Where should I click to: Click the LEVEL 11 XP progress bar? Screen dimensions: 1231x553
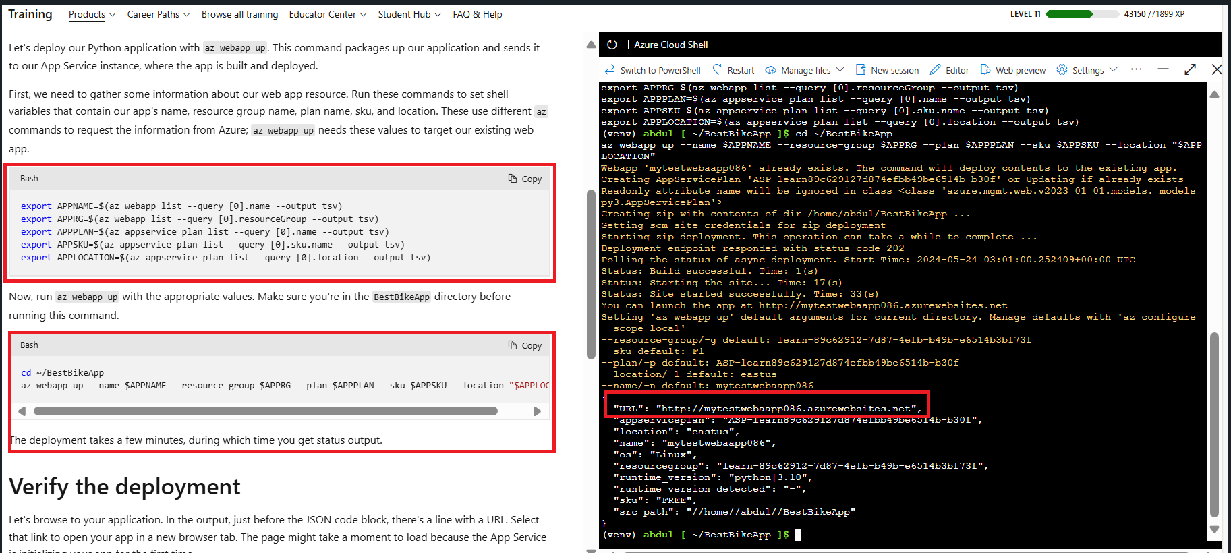(x=1081, y=14)
